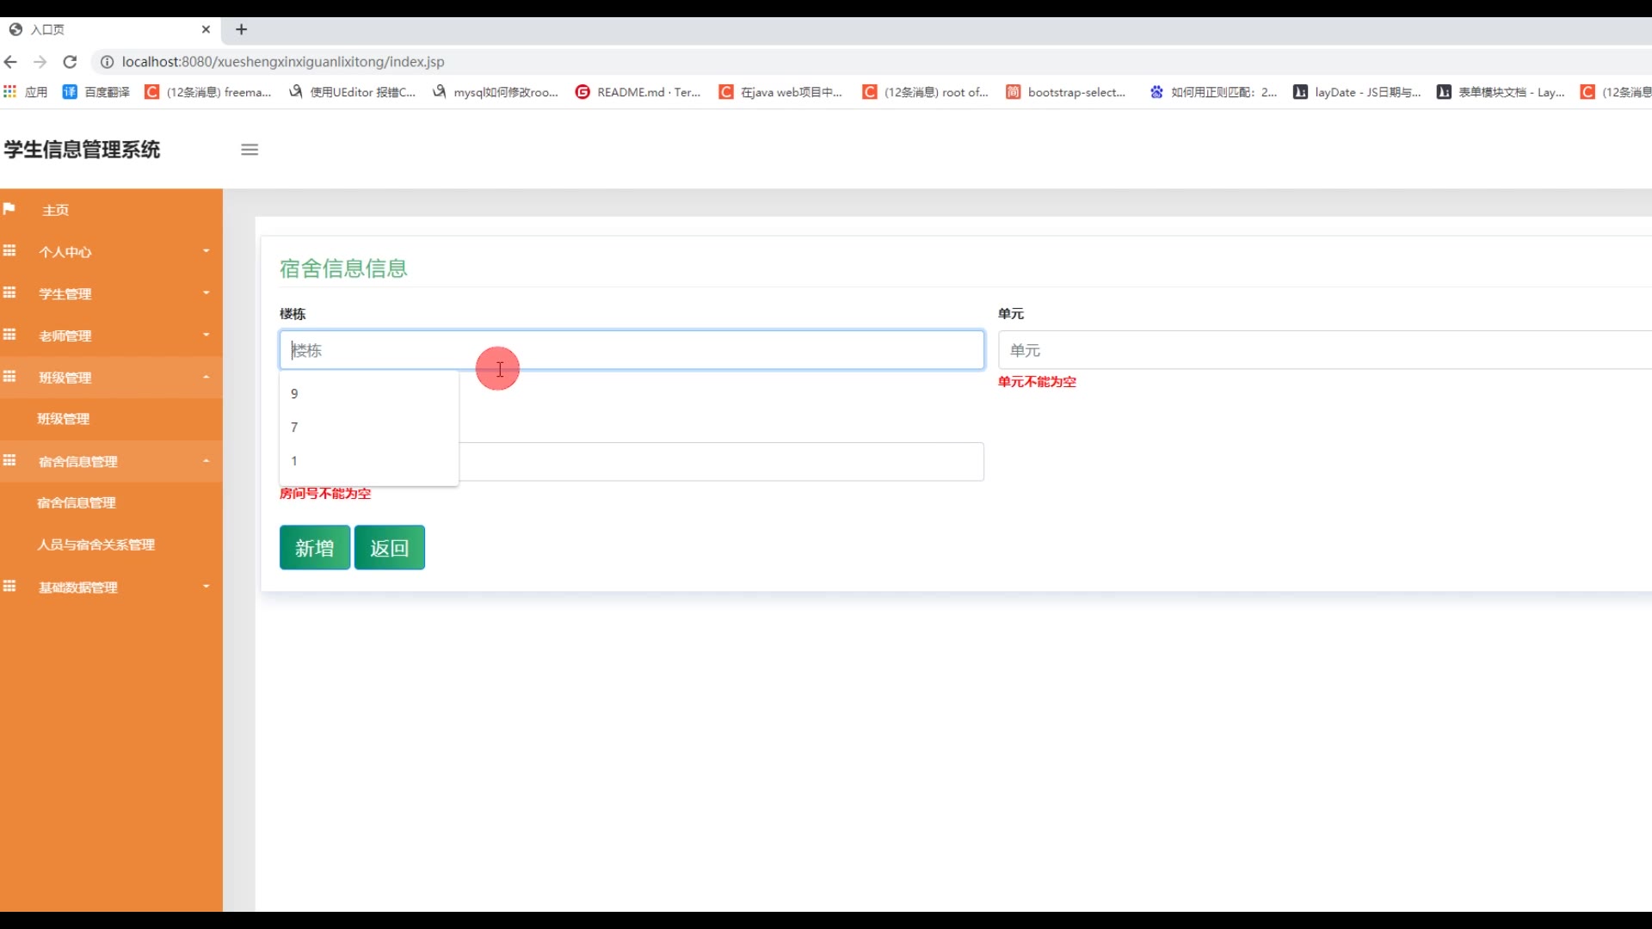Click the site info icon in the address bar

pyautogui.click(x=107, y=62)
